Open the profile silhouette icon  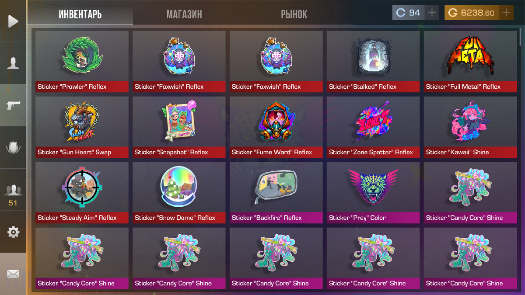[x=13, y=63]
